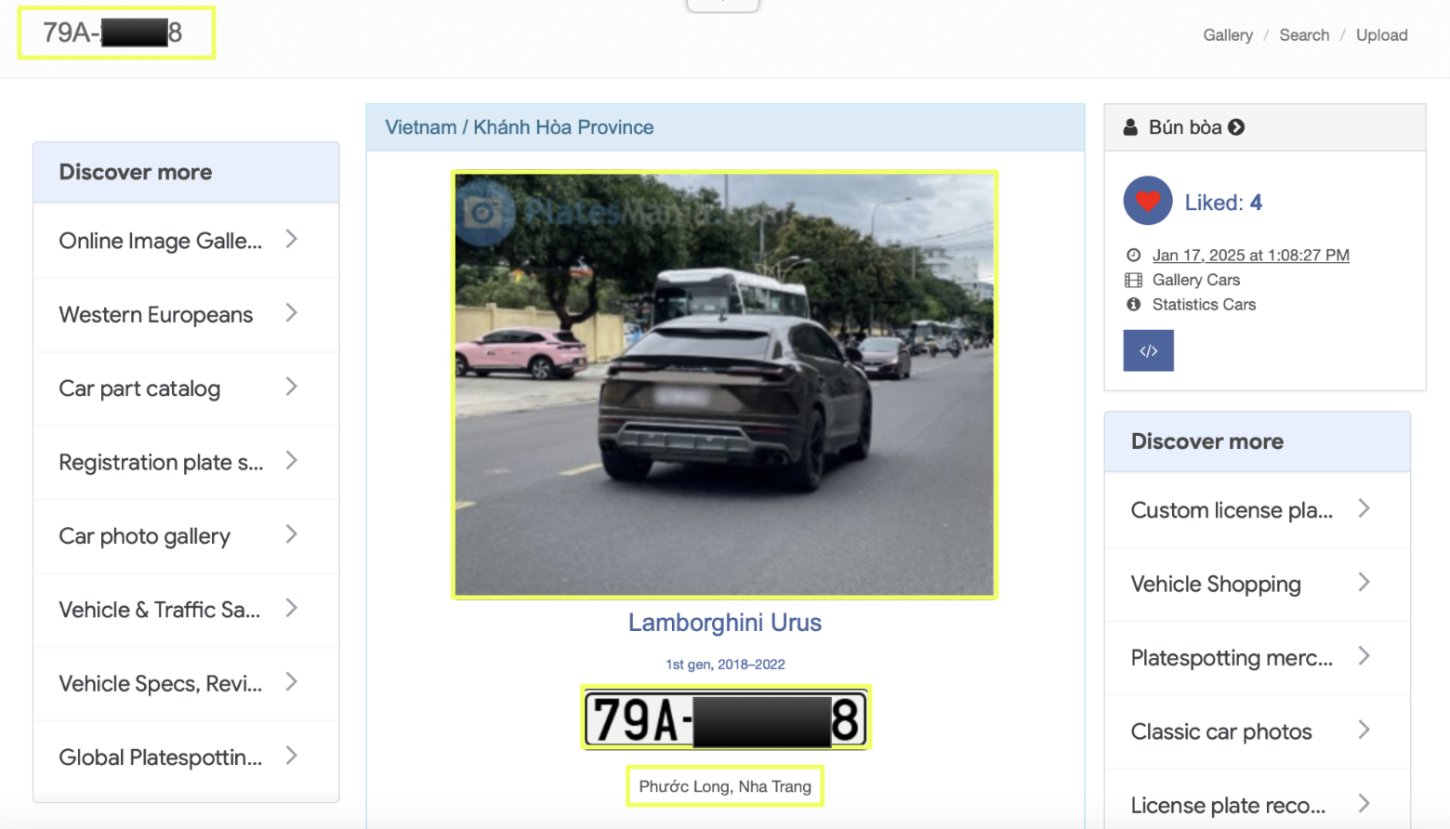Viewport: 1450px width, 829px height.
Task: Click the clock icon beside the upload date
Action: [x=1133, y=256]
